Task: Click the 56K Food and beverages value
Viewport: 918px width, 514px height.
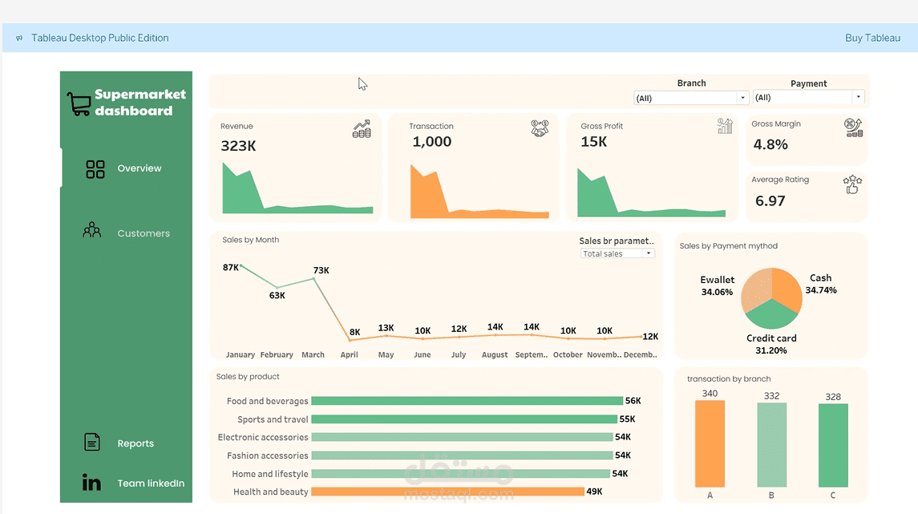Action: tap(633, 401)
